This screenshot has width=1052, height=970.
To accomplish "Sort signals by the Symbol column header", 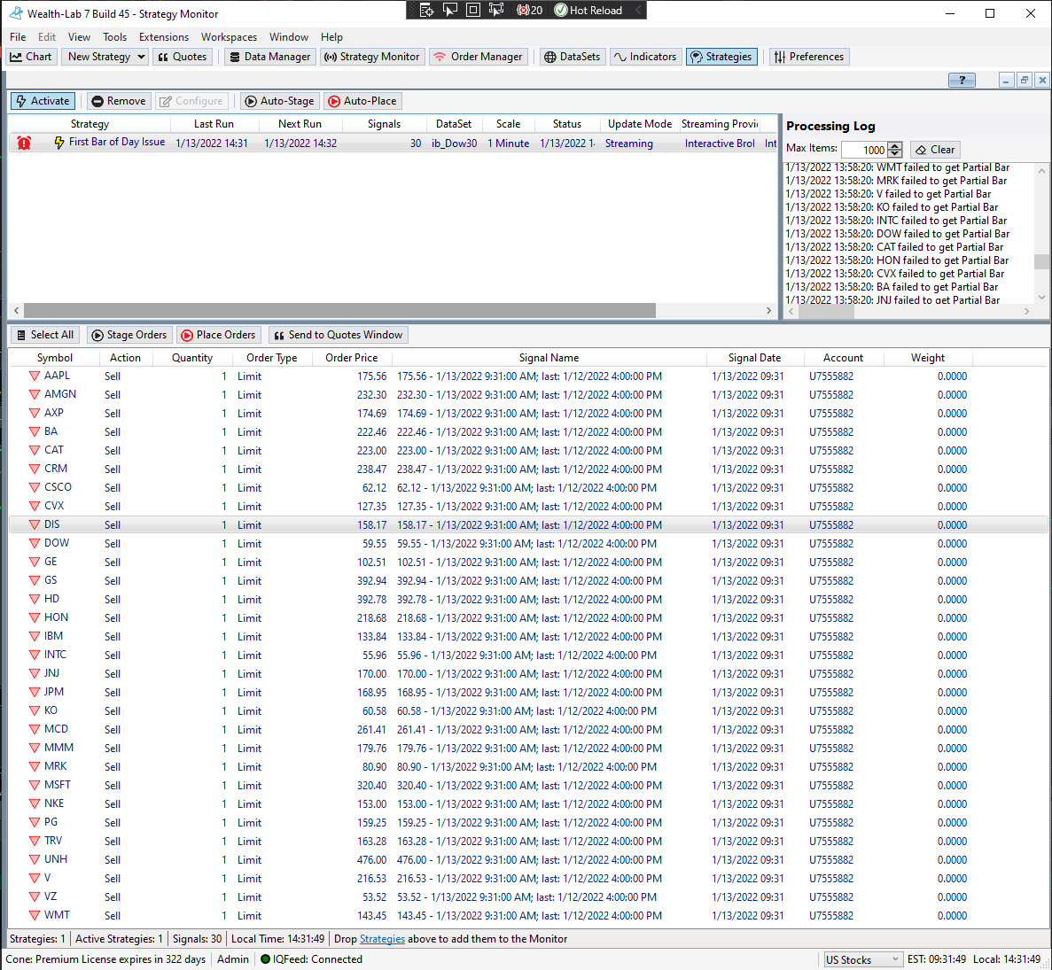I will tap(54, 358).
